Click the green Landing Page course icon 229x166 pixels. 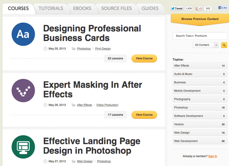(23, 147)
